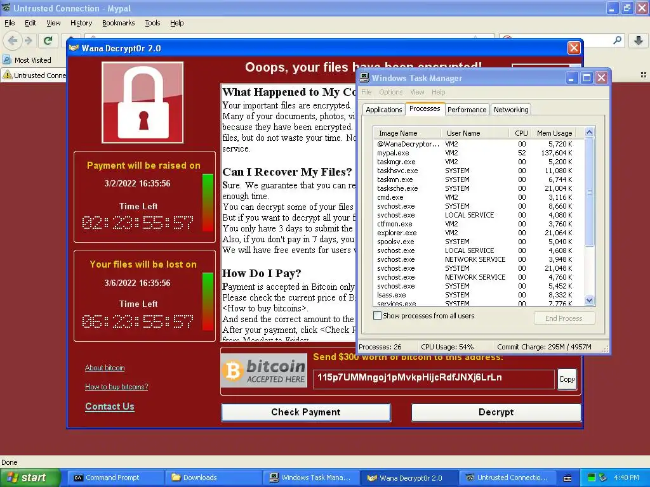650x487 pixels.
Task: Maximize the Windows Task Manager
Action: point(587,78)
